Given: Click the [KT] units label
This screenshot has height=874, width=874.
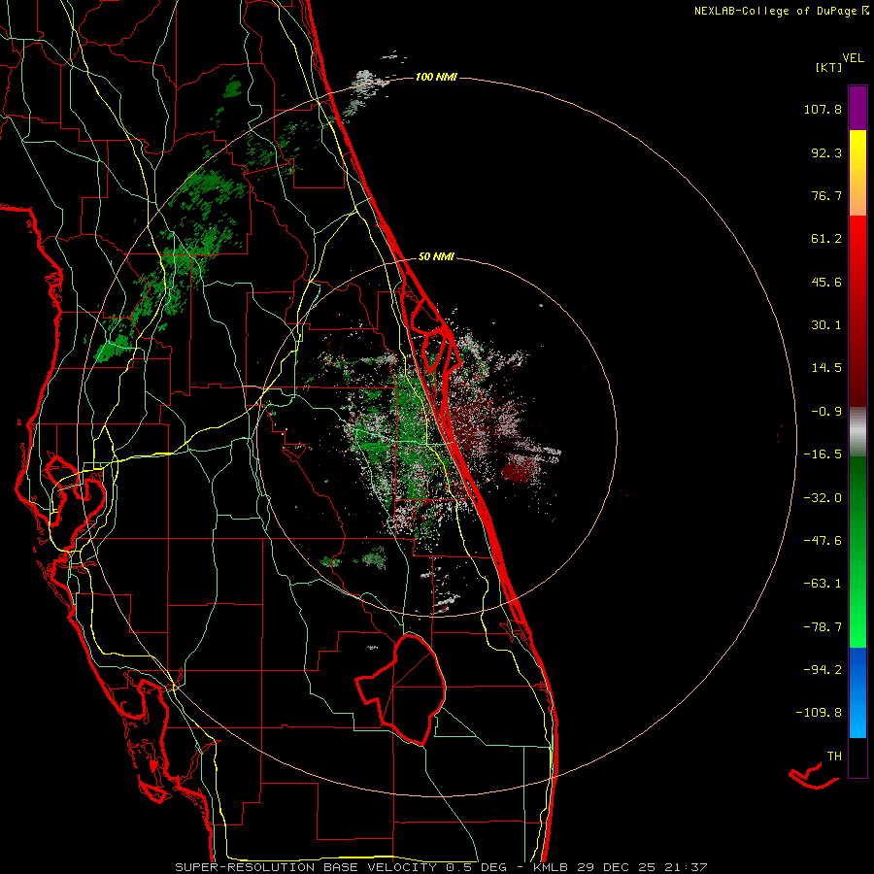Looking at the screenshot, I should tap(828, 67).
